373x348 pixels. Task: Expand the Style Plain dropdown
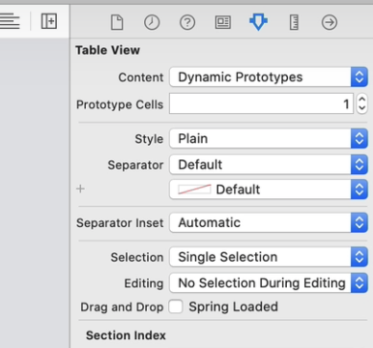coord(269,138)
